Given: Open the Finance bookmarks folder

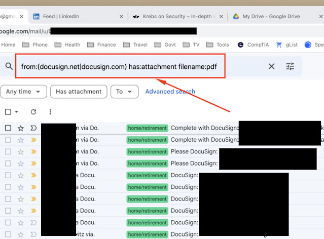Looking at the screenshot, I should [x=101, y=45].
